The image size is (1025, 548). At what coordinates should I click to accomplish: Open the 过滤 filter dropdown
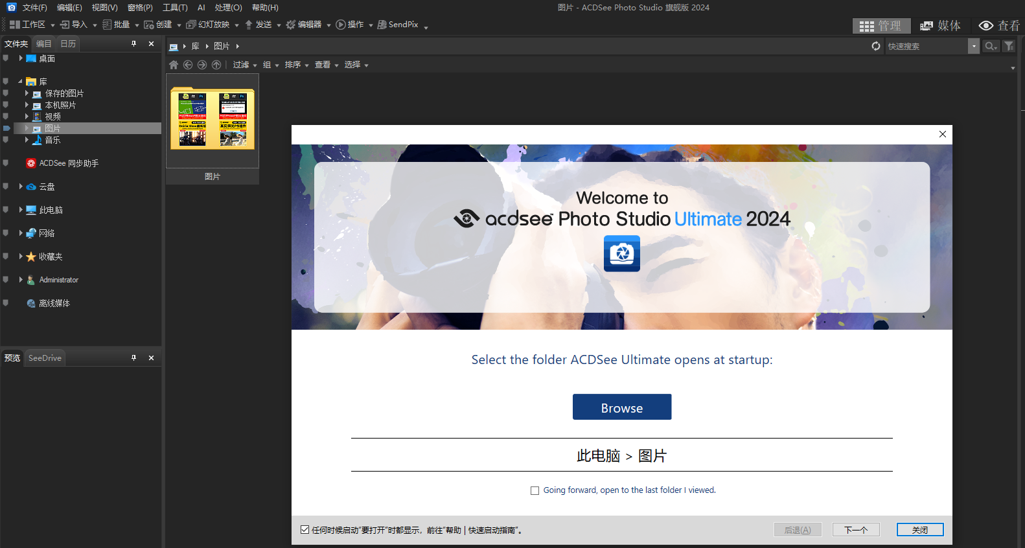point(244,65)
